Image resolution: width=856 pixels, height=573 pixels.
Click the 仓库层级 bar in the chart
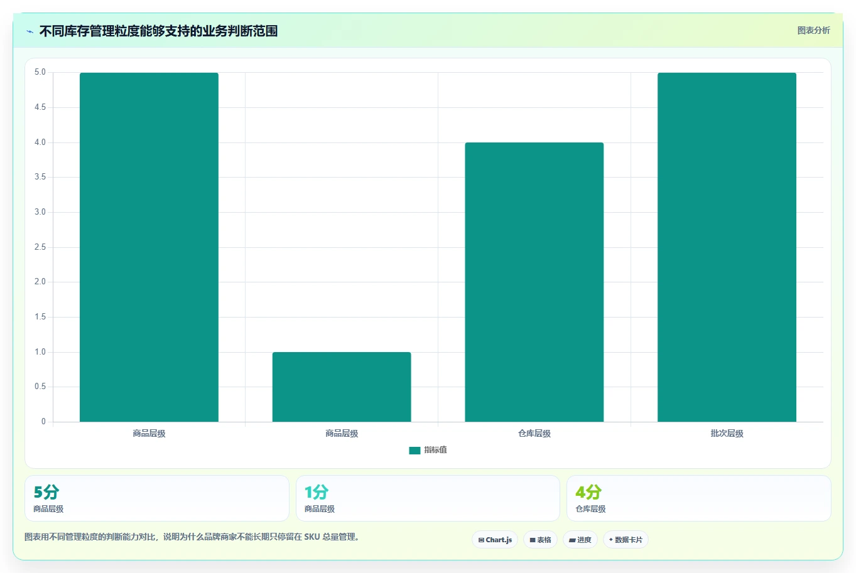tap(534, 282)
